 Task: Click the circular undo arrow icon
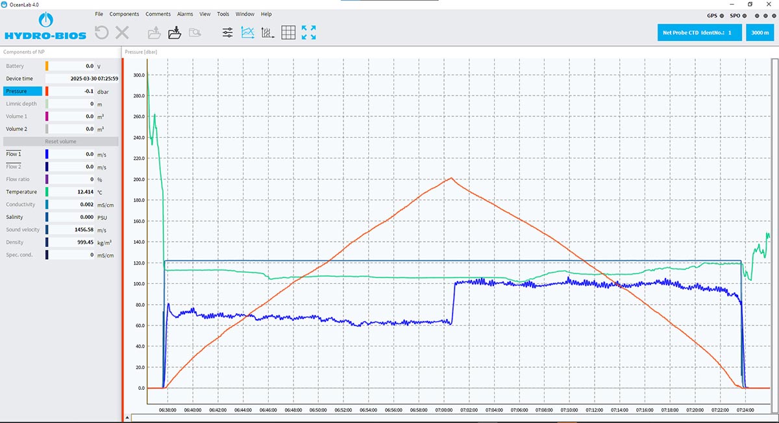101,32
